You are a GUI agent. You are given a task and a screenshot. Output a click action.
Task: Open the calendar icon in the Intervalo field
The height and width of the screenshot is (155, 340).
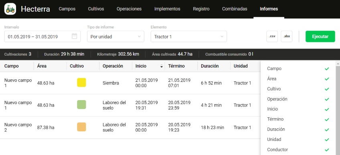point(75,36)
